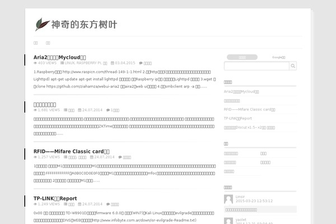Click the Linsir commenter name
The width and height of the screenshot is (336, 224).
pos(240,197)
